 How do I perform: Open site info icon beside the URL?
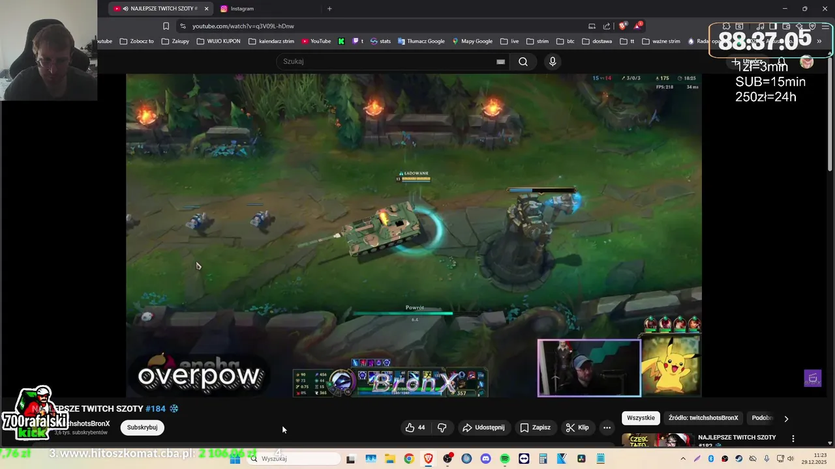click(183, 26)
